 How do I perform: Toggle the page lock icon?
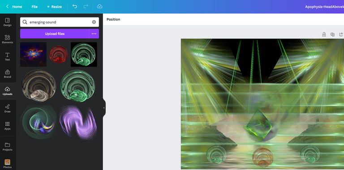pos(324,34)
